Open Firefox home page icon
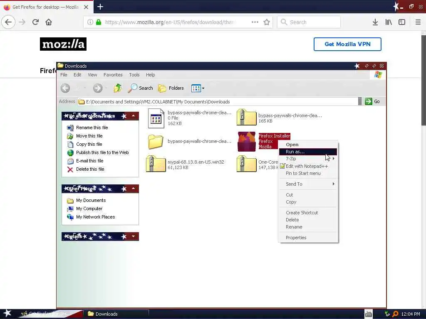The width and height of the screenshot is (426, 319). click(x=49, y=22)
